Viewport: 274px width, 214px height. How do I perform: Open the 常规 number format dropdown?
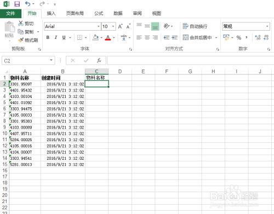point(267,26)
